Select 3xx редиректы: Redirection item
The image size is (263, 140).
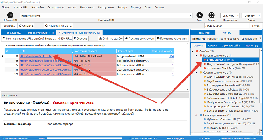click(228, 85)
